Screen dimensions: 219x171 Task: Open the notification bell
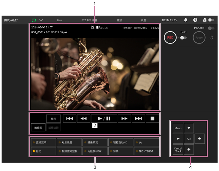coord(186,20)
